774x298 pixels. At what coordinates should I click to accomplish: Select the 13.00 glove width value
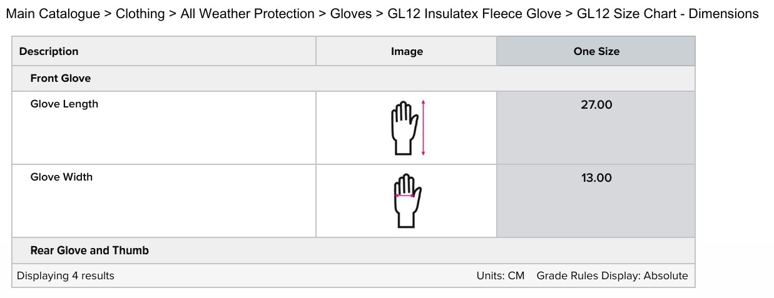coord(596,178)
